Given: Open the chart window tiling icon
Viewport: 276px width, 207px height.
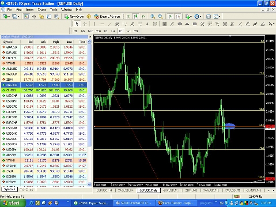Looking at the screenshot, I should (208, 16).
